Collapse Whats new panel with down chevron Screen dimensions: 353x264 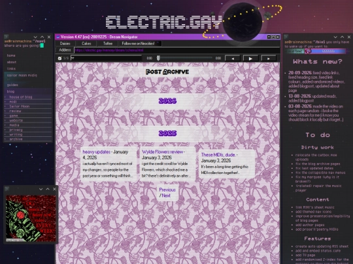pos(335,37)
